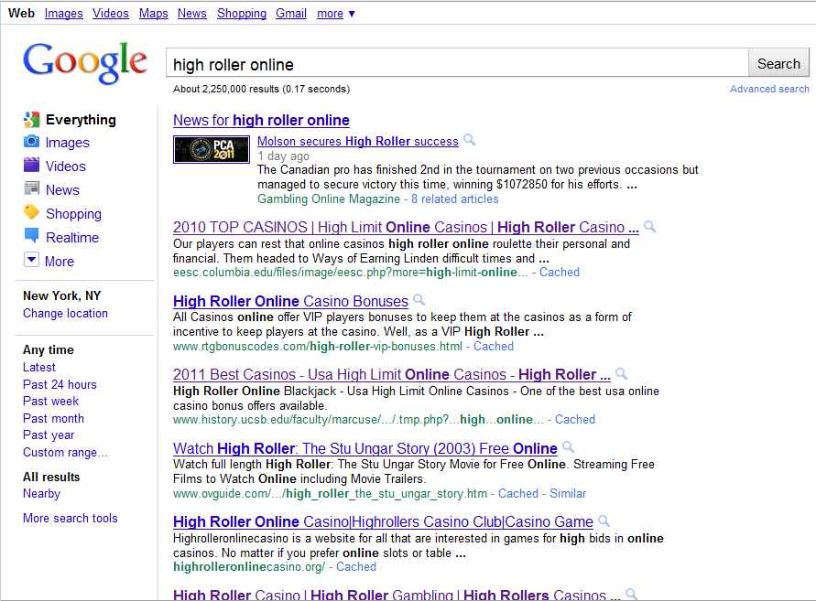Open Cached link for rtgbonuscodes.com result

(x=494, y=347)
